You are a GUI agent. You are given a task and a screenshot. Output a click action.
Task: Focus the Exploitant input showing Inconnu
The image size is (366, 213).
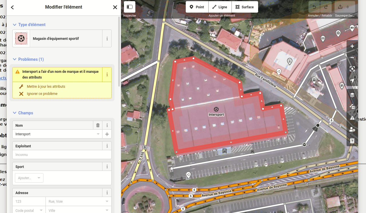(62, 155)
